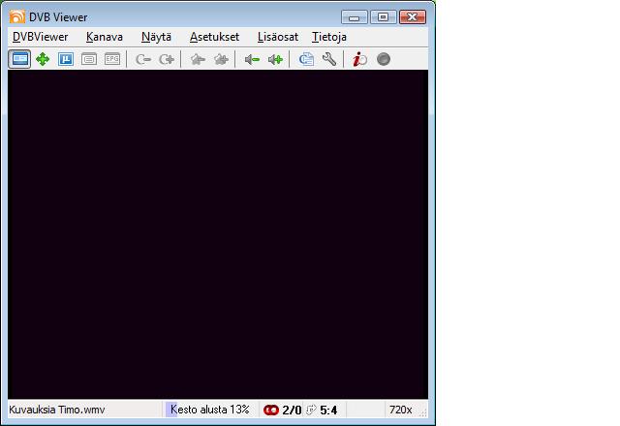
Task: Click the window resize grip corner
Action: (423, 412)
